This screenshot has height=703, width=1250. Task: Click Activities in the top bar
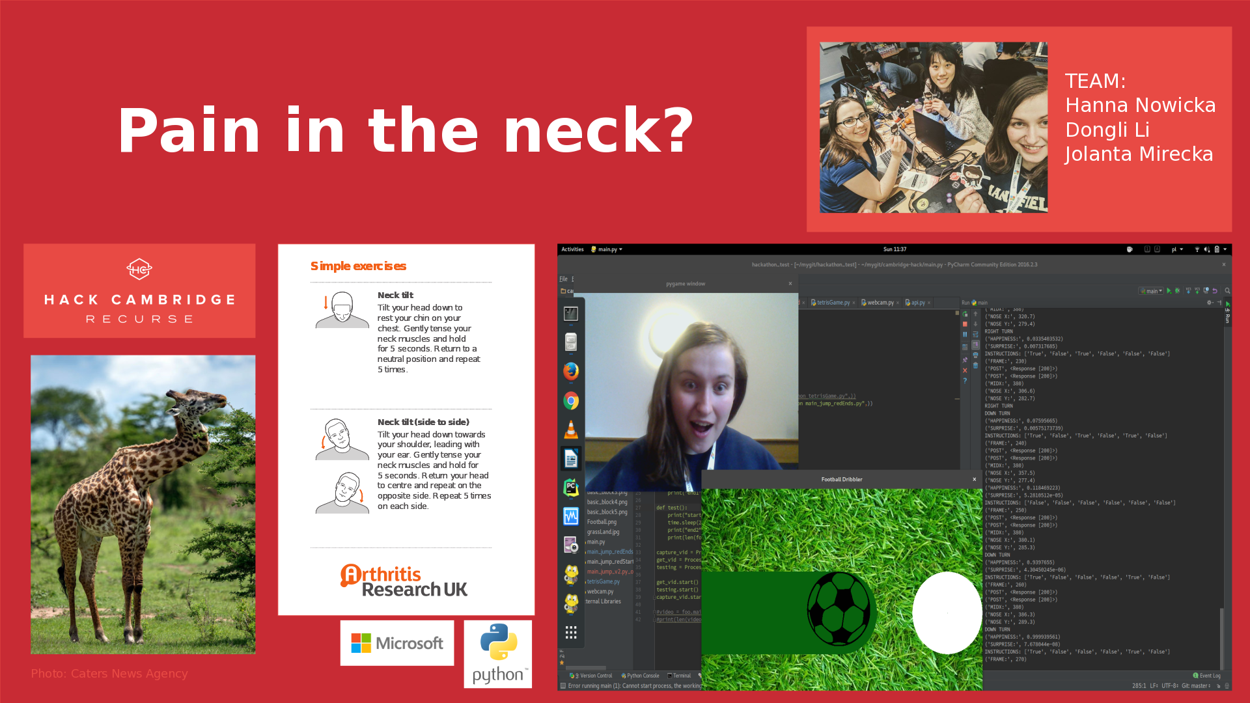coord(572,249)
